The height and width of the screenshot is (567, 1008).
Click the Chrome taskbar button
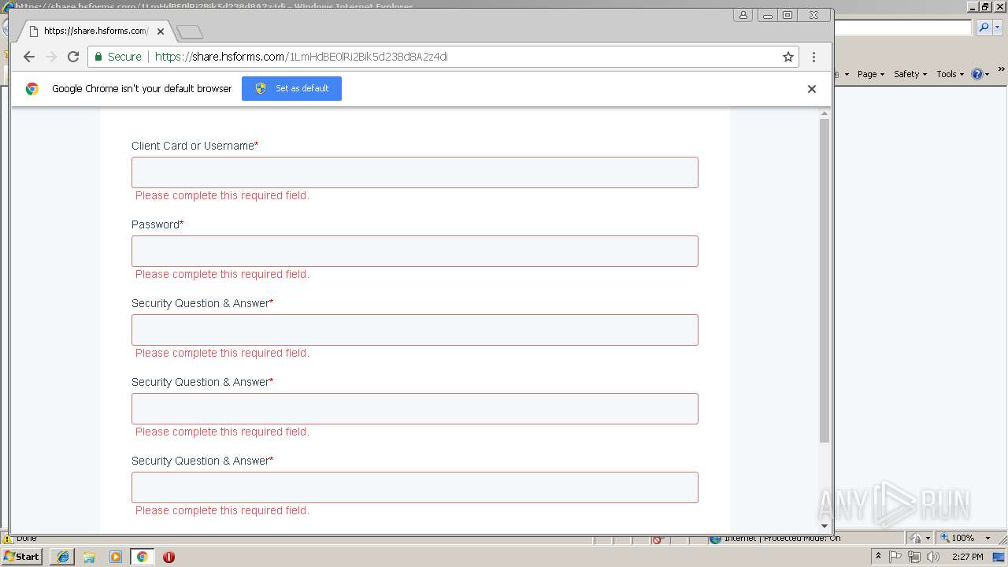pos(143,557)
